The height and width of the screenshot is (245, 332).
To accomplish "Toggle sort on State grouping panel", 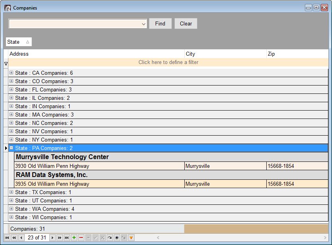I will pyautogui.click(x=18, y=42).
